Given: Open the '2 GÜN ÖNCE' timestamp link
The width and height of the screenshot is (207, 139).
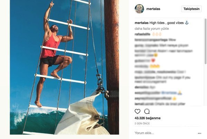Looking at the screenshot, I should point(141,123).
